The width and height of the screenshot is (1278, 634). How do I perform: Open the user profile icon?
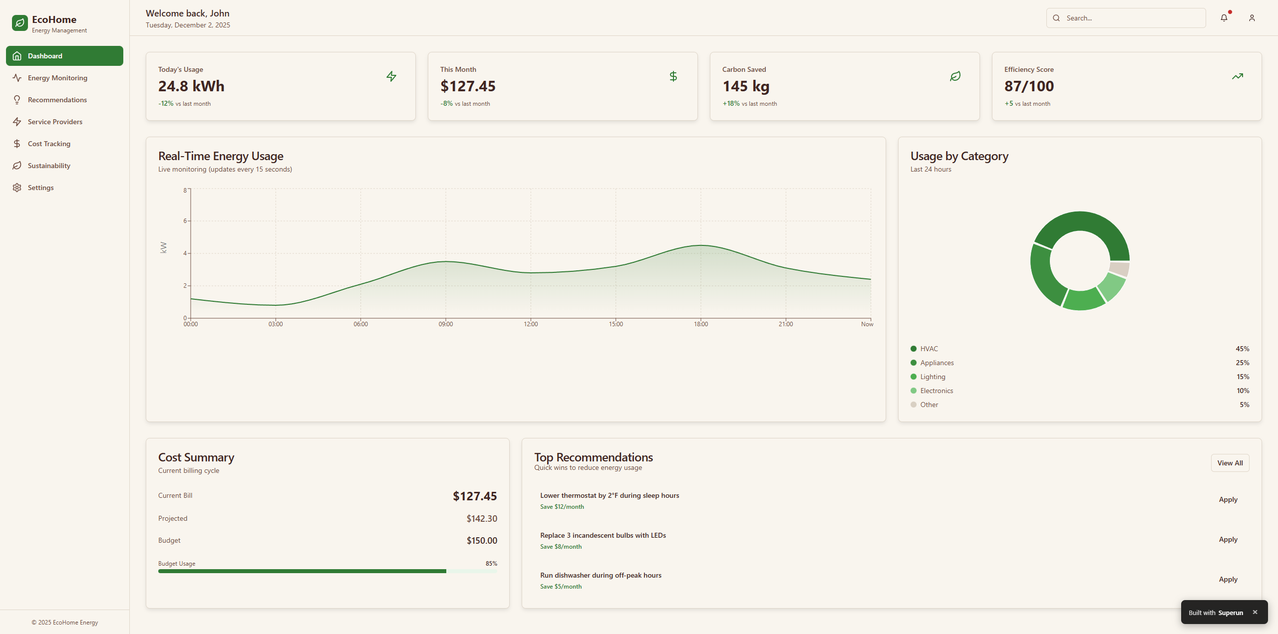tap(1252, 18)
